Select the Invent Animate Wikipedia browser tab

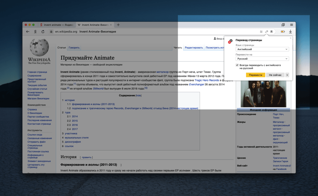pyautogui.click(x=94, y=25)
